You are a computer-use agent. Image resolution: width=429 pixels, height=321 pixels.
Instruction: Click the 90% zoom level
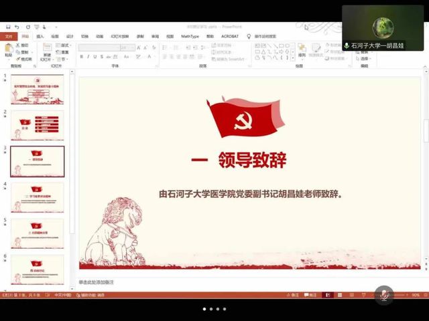tap(416, 295)
